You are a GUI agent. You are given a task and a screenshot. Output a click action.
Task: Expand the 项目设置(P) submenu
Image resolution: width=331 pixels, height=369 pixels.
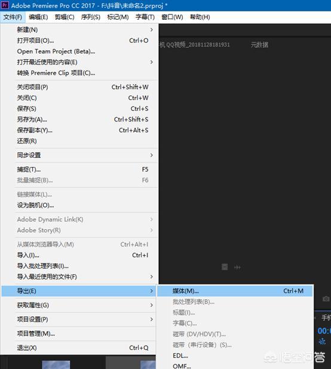tap(79, 319)
